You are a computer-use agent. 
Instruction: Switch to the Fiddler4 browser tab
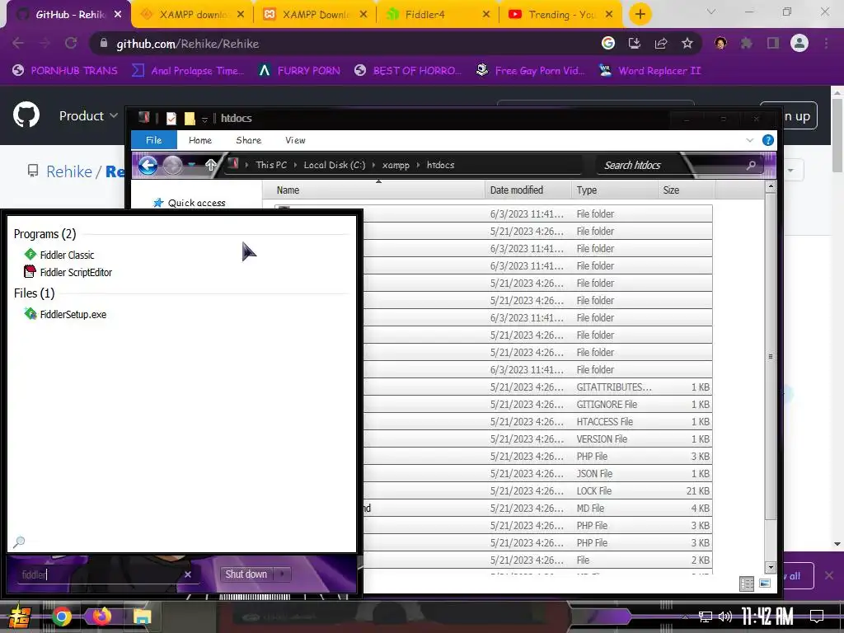pos(438,15)
